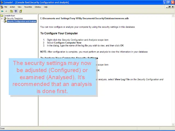Click the Help toolbar icon

[x=21, y=11]
